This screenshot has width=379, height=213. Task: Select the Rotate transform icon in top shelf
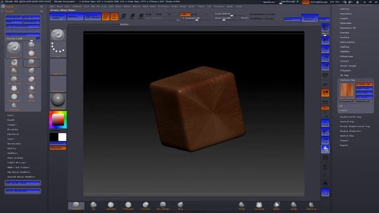tap(141, 17)
